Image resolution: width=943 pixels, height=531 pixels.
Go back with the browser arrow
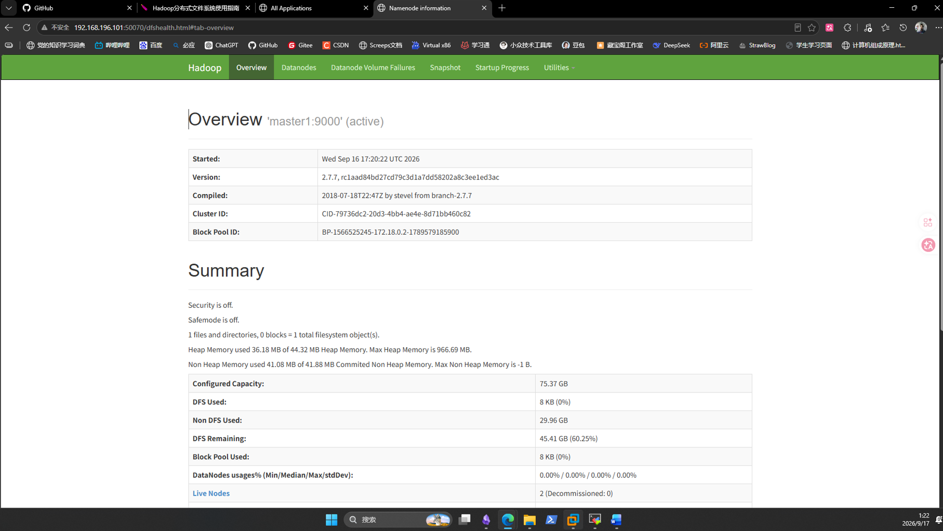[x=9, y=28]
